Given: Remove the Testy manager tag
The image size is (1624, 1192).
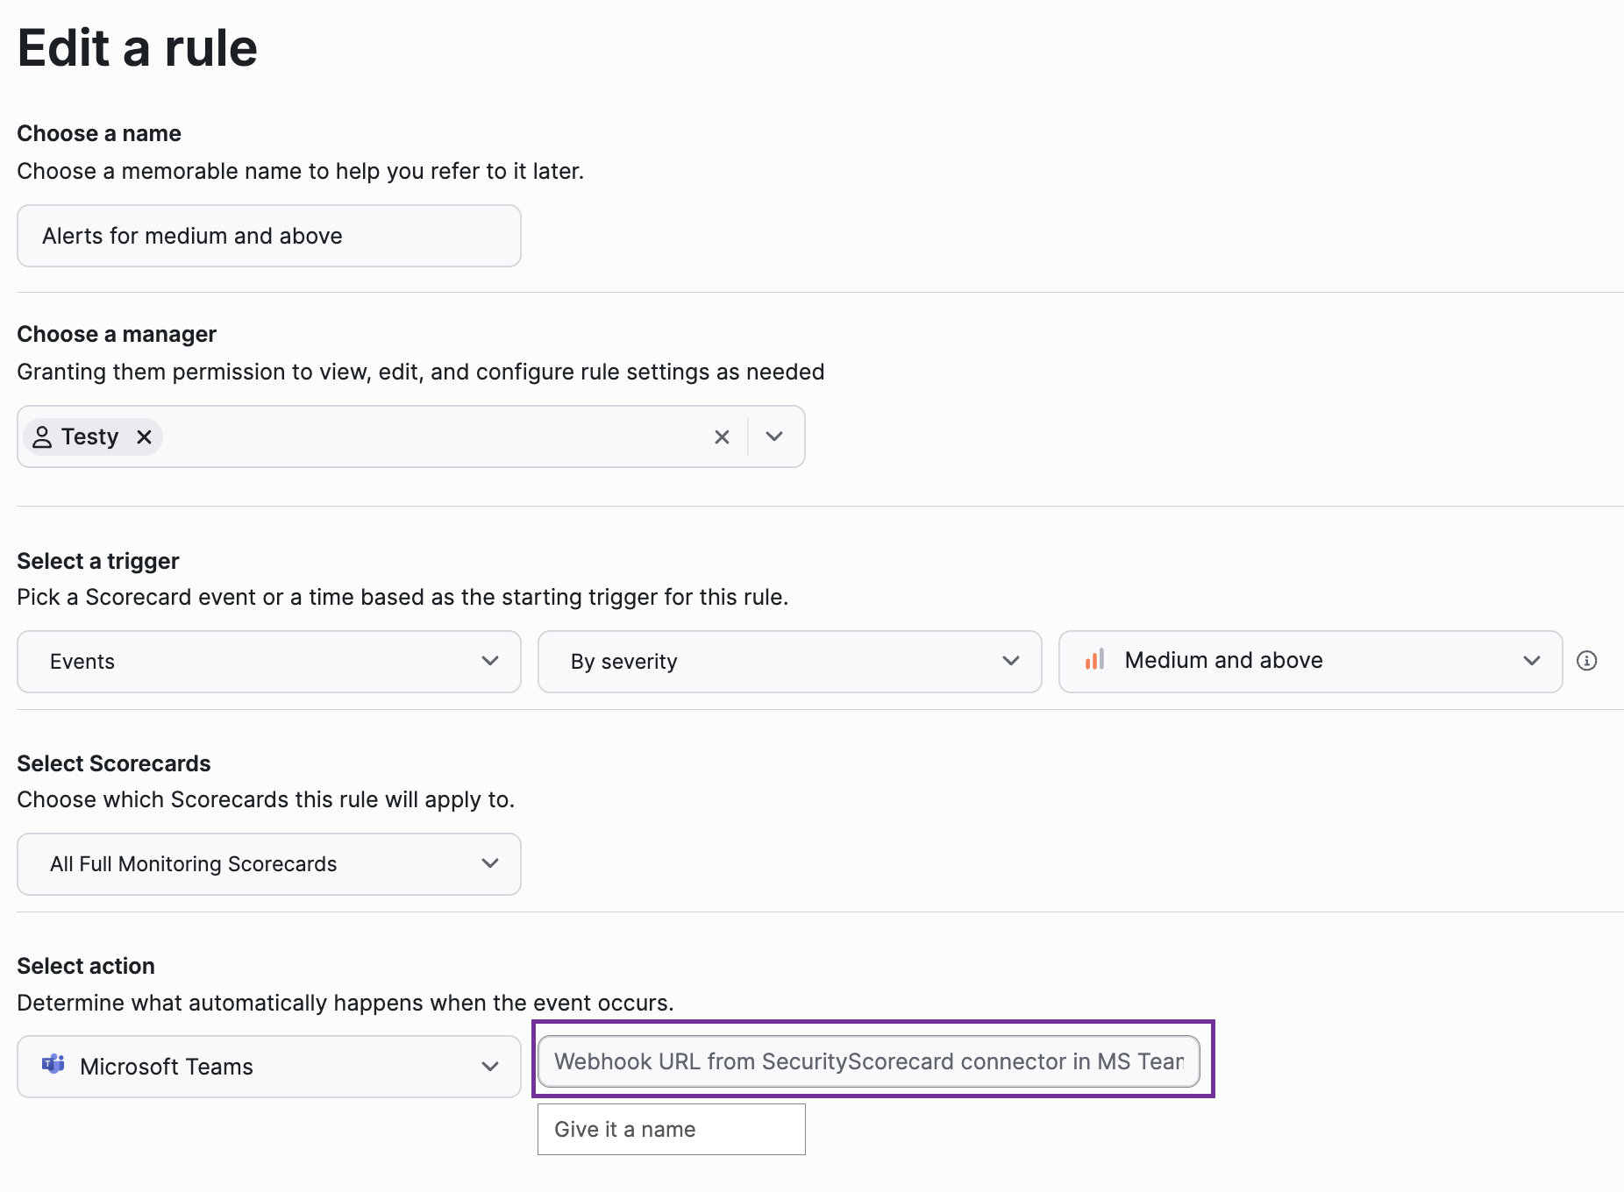Looking at the screenshot, I should click(x=145, y=436).
